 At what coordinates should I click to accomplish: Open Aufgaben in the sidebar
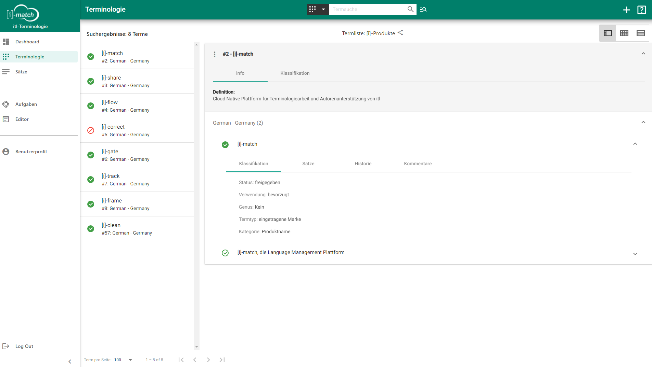(x=39, y=104)
